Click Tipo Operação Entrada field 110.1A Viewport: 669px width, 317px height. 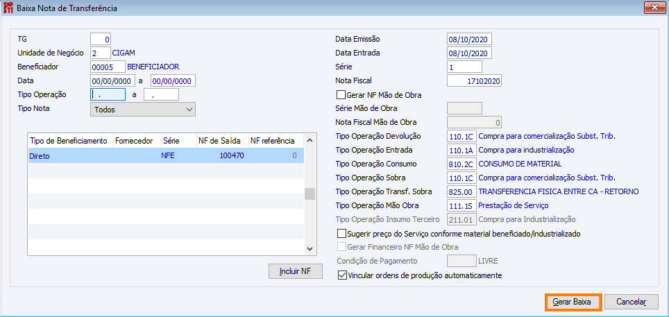[461, 151]
